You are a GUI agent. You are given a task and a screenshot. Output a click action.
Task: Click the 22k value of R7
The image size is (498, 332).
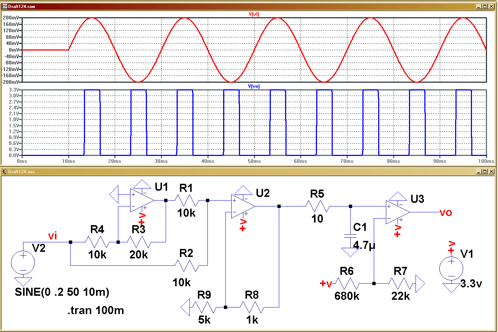click(401, 296)
